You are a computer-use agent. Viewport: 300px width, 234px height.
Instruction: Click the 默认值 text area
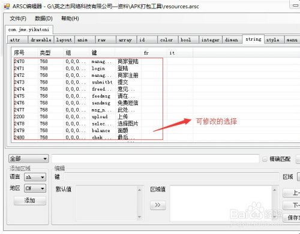pyautogui.click(x=109, y=203)
